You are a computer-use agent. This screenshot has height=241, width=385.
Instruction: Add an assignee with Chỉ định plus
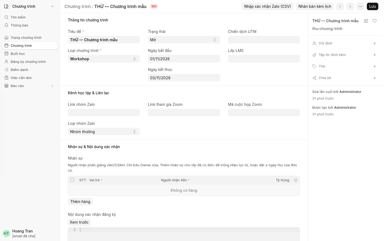[375, 43]
